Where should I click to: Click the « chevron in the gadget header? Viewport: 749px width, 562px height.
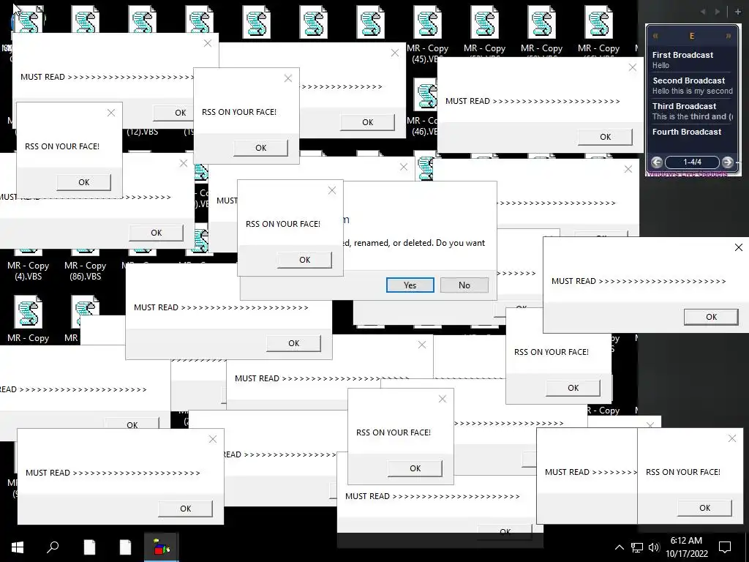[655, 36]
